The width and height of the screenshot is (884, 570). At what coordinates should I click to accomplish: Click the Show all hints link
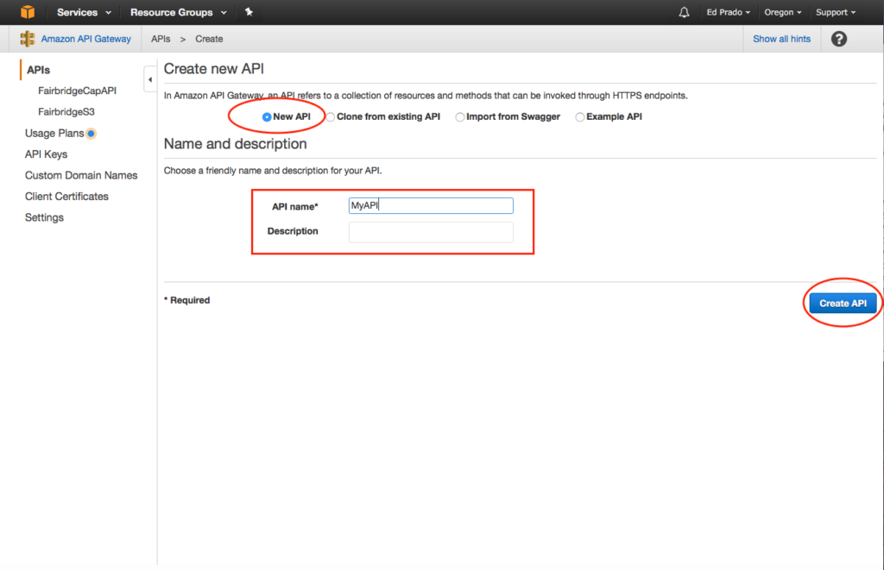781,39
